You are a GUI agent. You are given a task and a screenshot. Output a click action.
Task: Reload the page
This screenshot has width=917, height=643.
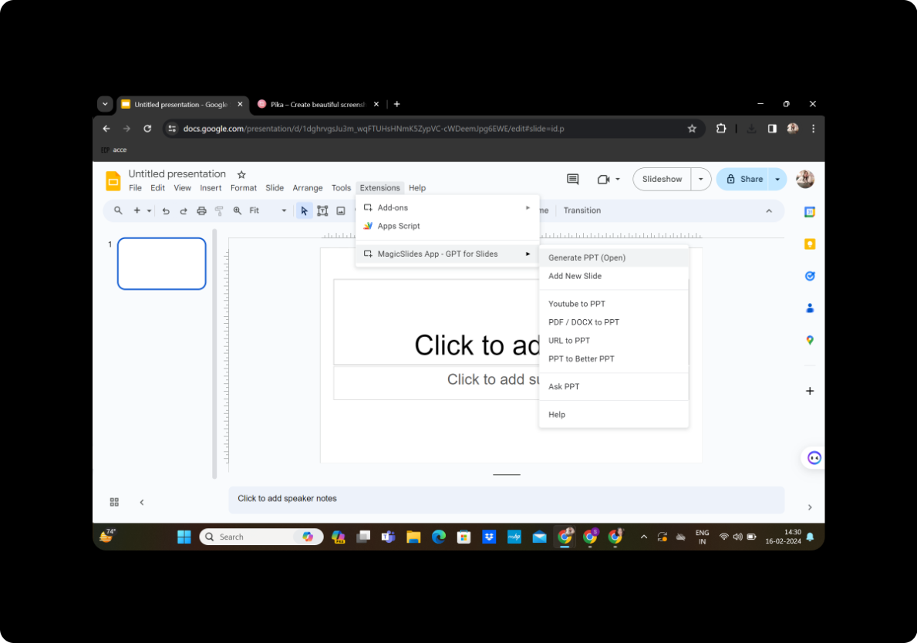point(147,129)
